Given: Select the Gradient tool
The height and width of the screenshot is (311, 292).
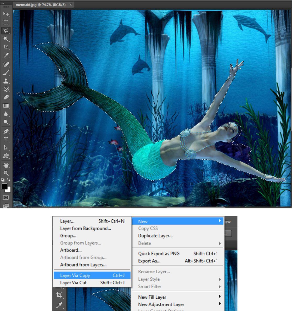Looking at the screenshot, I should pyautogui.click(x=6, y=106).
